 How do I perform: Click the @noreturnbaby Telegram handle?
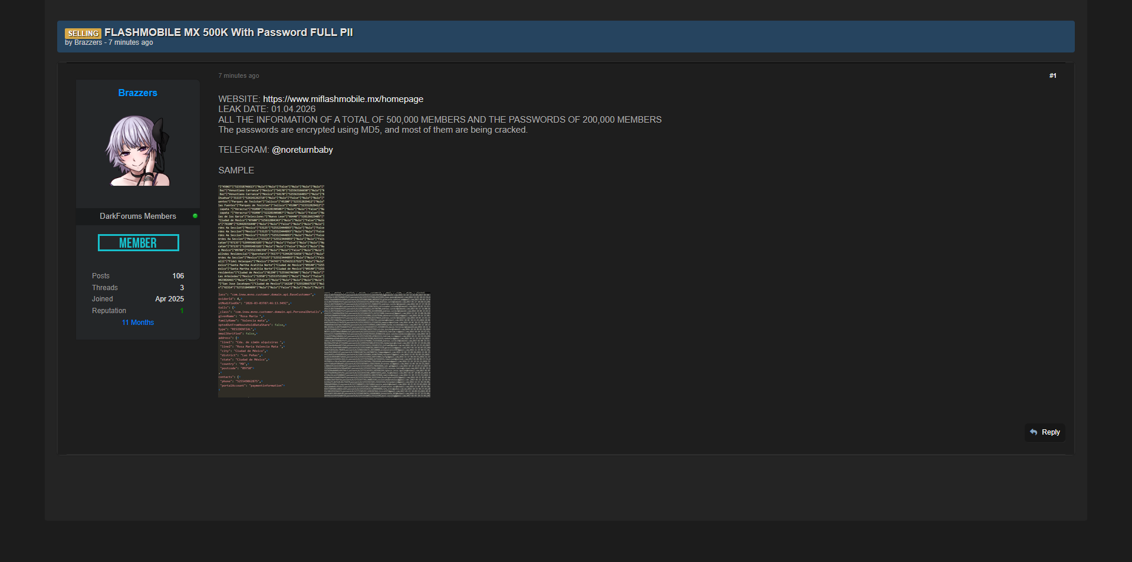click(x=302, y=150)
